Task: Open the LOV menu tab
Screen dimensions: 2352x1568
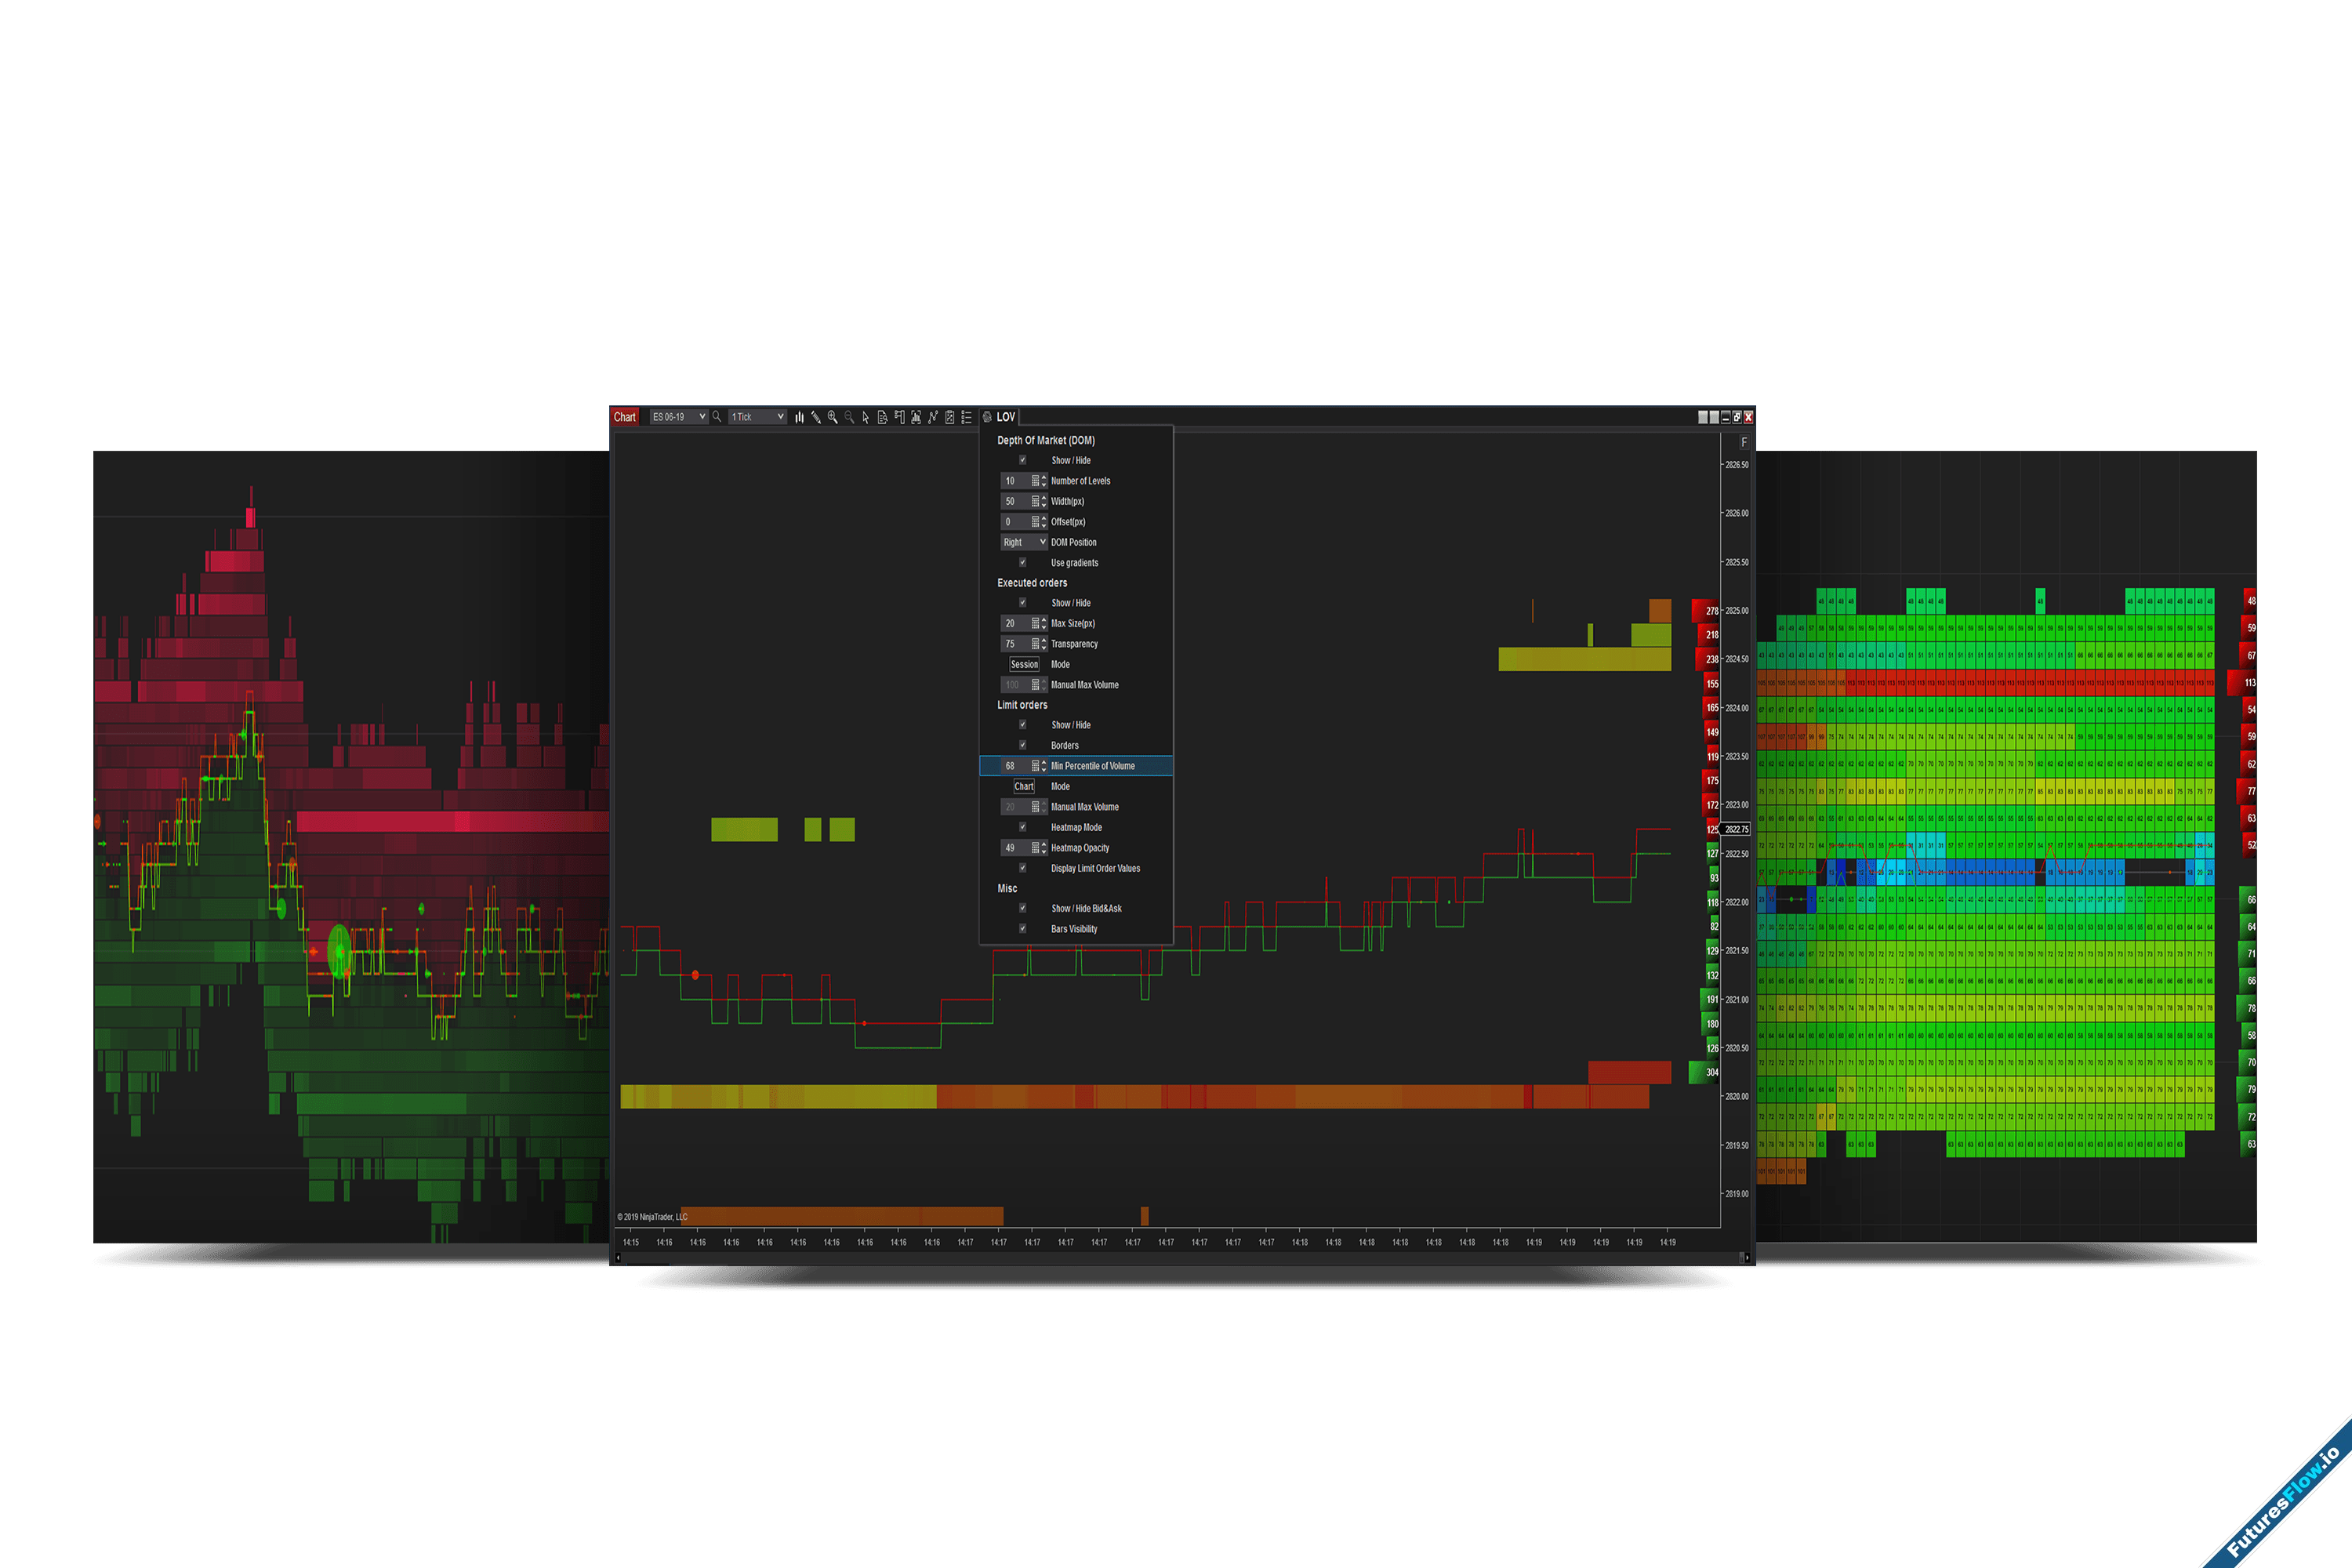Action: [x=1005, y=417]
